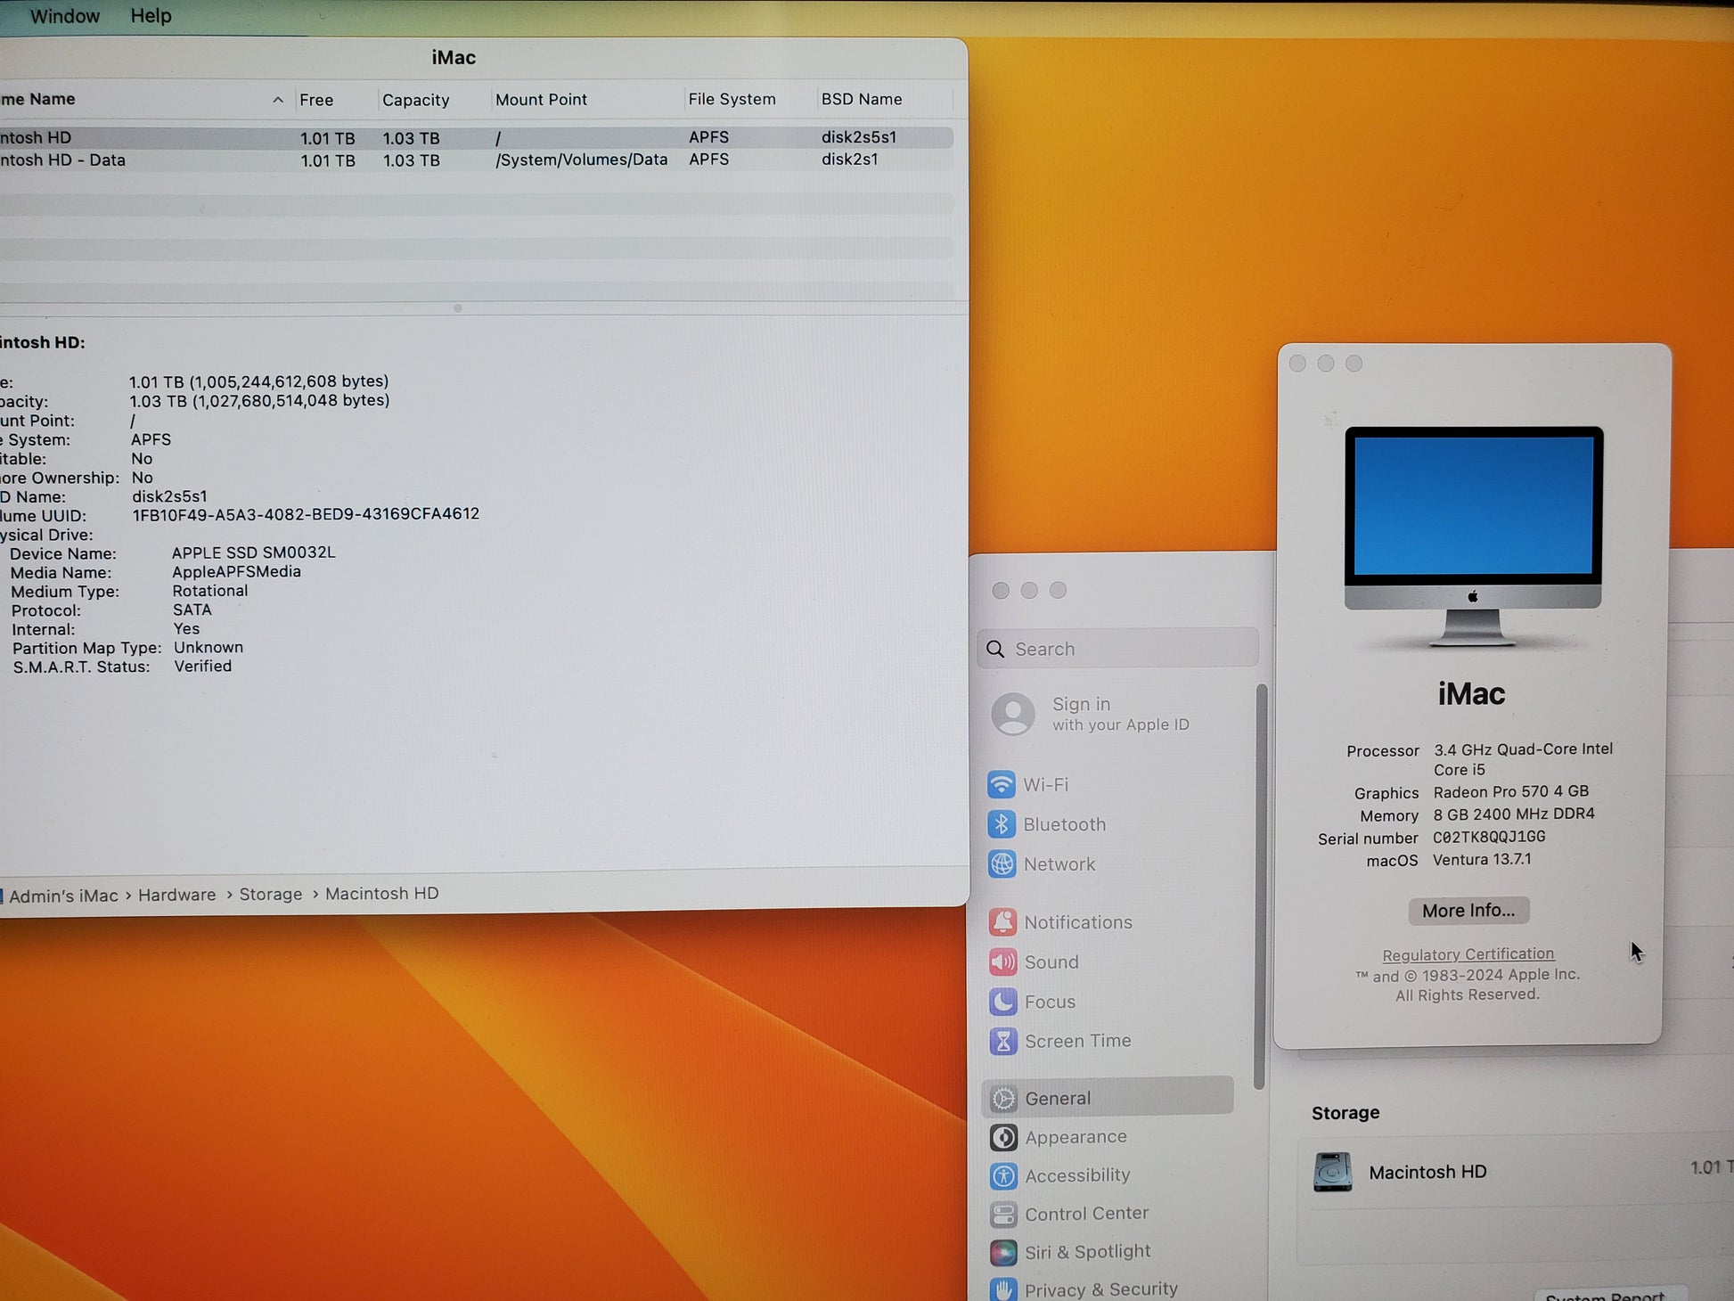Open Focus moon icon

pos(1003,1002)
